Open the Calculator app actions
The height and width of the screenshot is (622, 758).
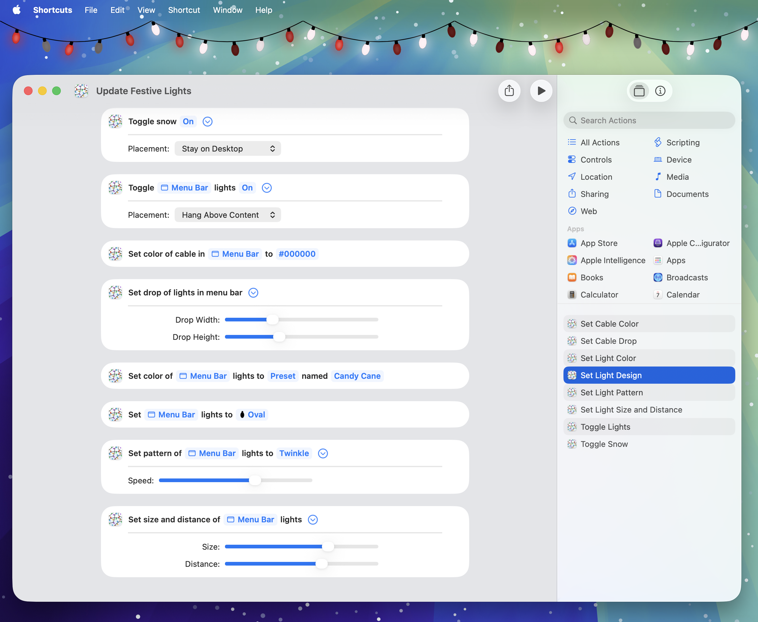point(599,295)
